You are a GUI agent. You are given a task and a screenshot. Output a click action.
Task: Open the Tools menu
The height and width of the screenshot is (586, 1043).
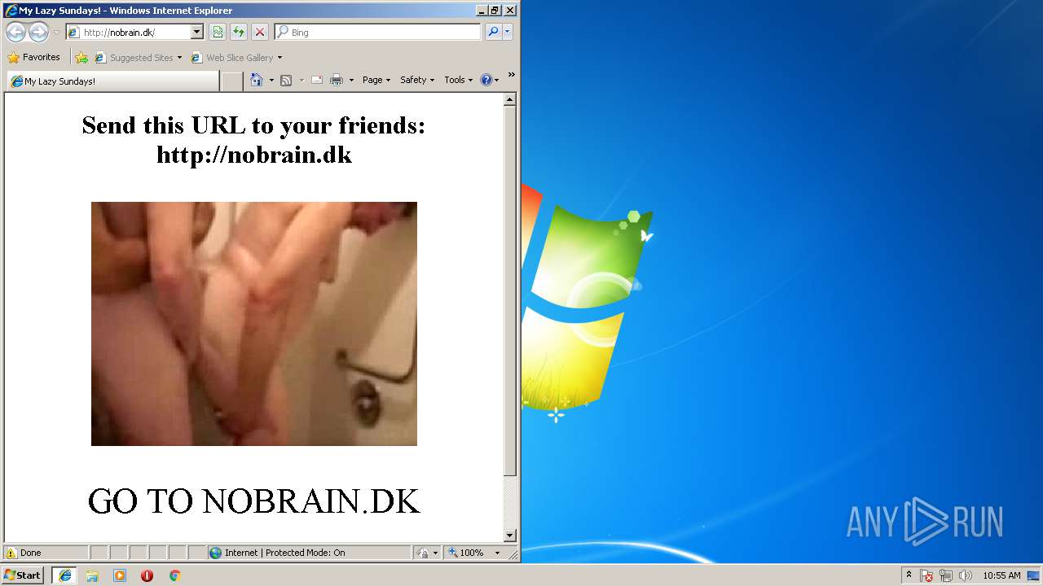(458, 80)
